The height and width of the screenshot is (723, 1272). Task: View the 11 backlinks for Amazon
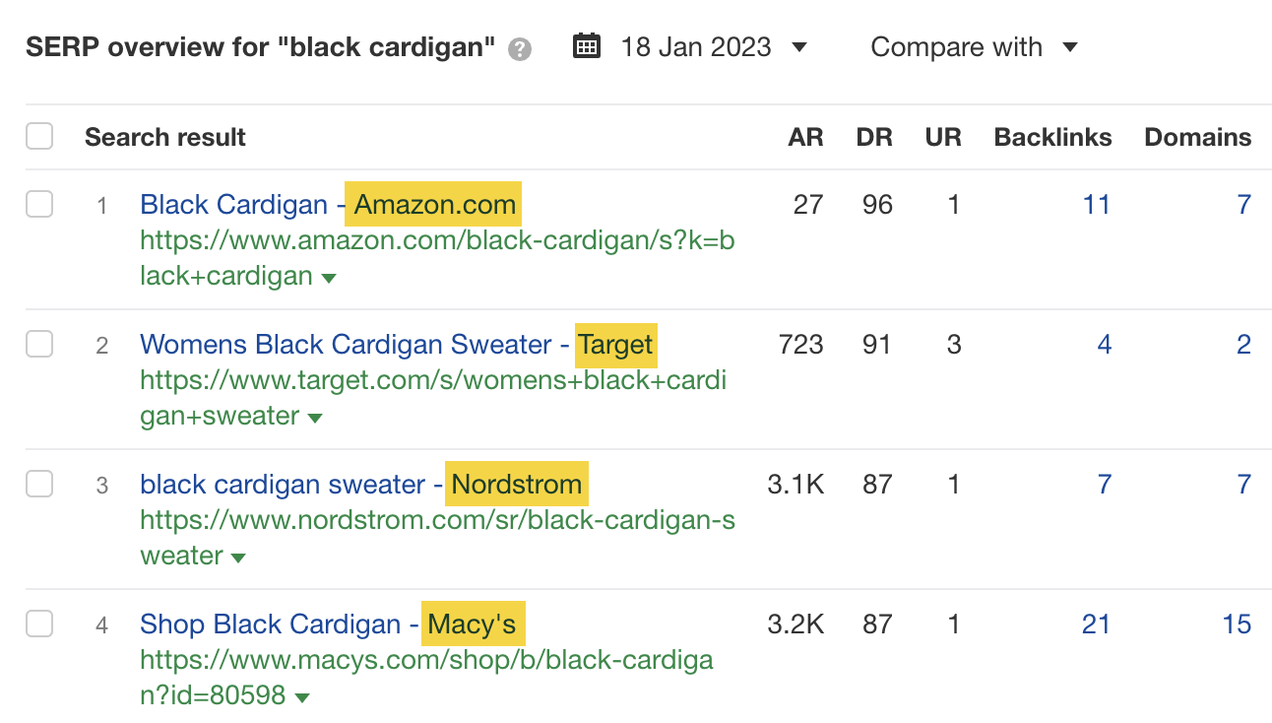tap(1097, 204)
